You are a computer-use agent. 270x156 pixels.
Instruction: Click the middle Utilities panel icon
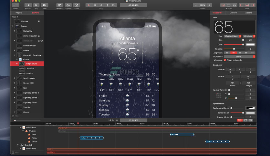point(229,5)
